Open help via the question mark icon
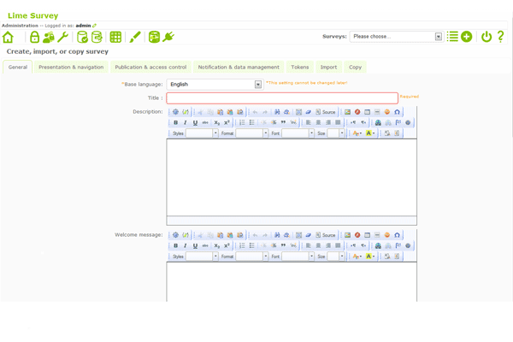 coord(500,37)
